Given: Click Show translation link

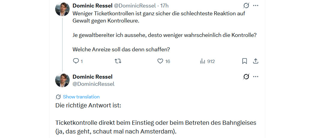Looking at the screenshot, I should [81, 97].
